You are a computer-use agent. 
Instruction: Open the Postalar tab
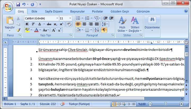97,11
